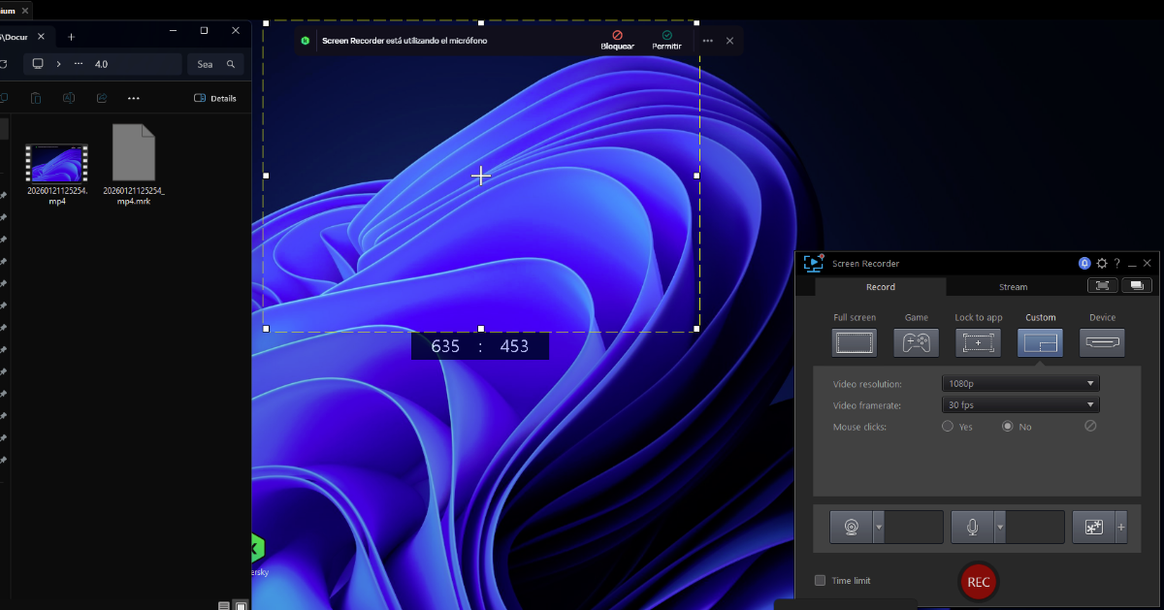The width and height of the screenshot is (1164, 610).
Task: Switch to the Record tab
Action: tap(880, 287)
